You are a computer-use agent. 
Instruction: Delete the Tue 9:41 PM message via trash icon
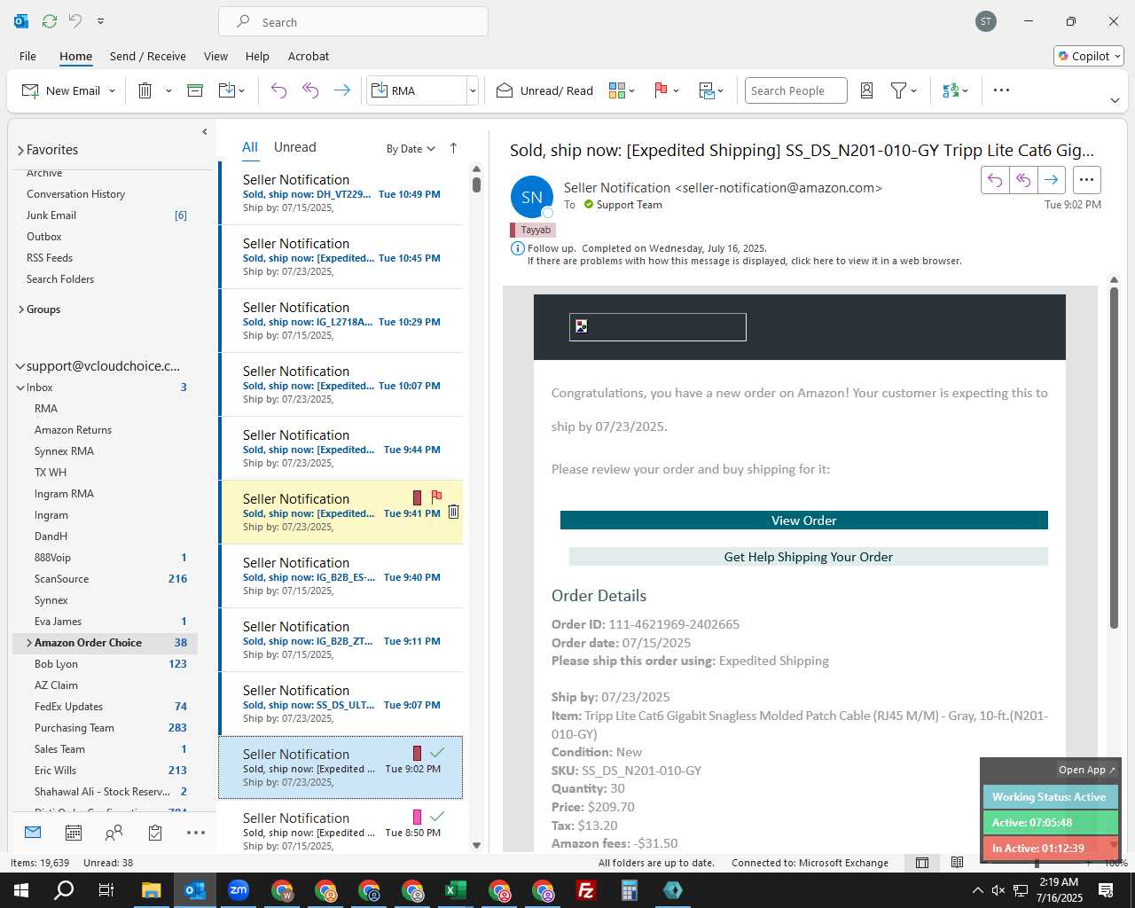point(453,512)
